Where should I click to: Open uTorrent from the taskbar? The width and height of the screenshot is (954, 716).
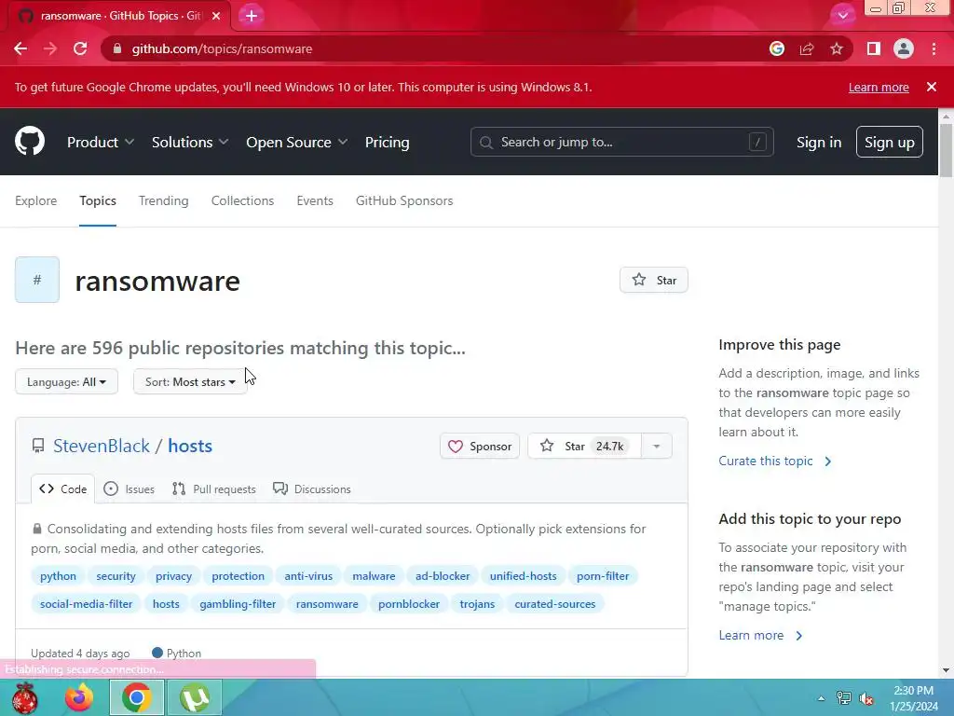tap(194, 697)
